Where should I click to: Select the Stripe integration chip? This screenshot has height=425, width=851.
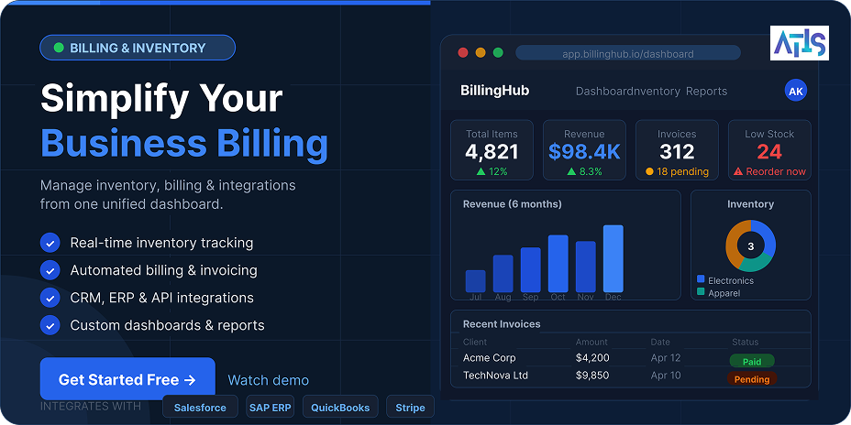(x=410, y=407)
